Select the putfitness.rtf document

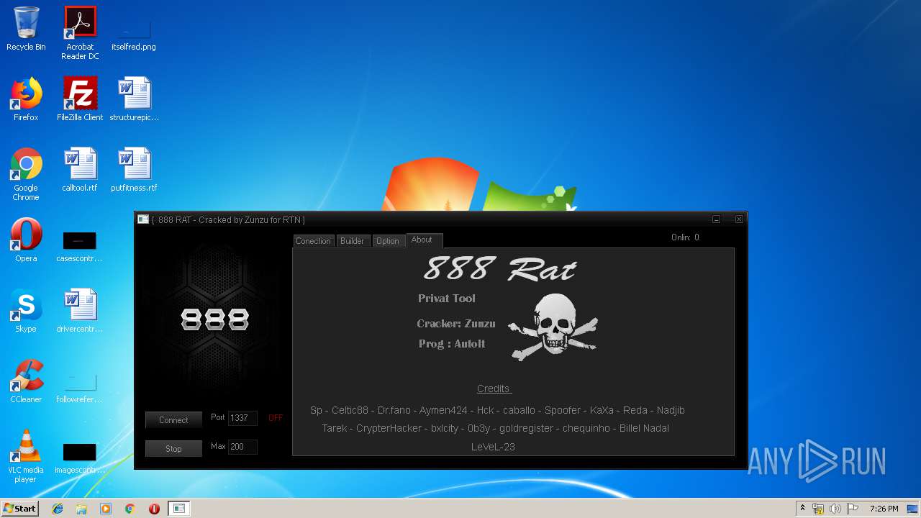pyautogui.click(x=134, y=170)
